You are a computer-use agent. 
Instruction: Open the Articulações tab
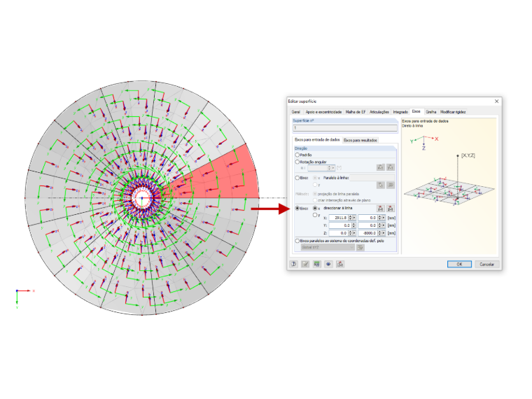tap(379, 111)
